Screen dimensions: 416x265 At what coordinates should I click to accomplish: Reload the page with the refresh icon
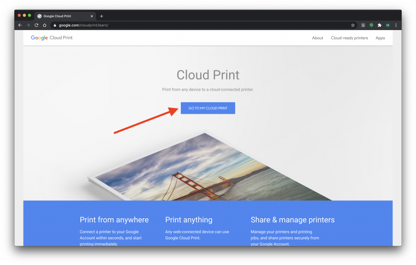click(x=36, y=25)
